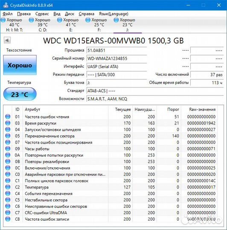Click status orb for C6 Неисправимые ошибки секторов

tap(8, 206)
